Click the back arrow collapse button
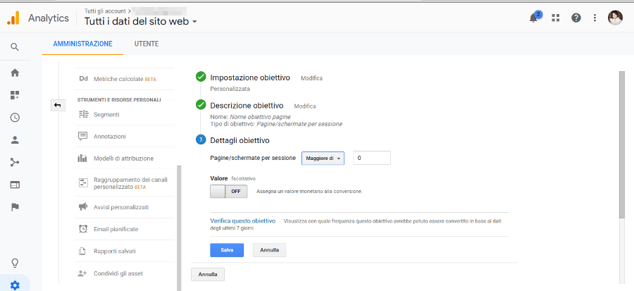 [x=58, y=106]
